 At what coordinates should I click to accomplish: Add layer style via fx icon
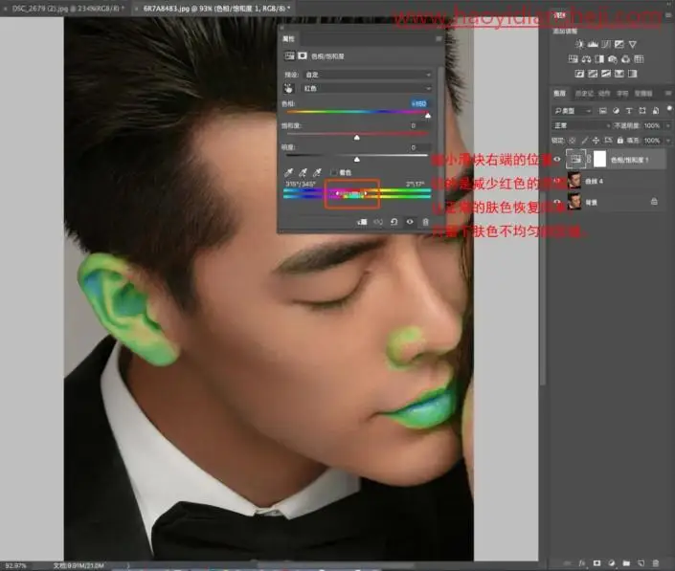[x=582, y=562]
